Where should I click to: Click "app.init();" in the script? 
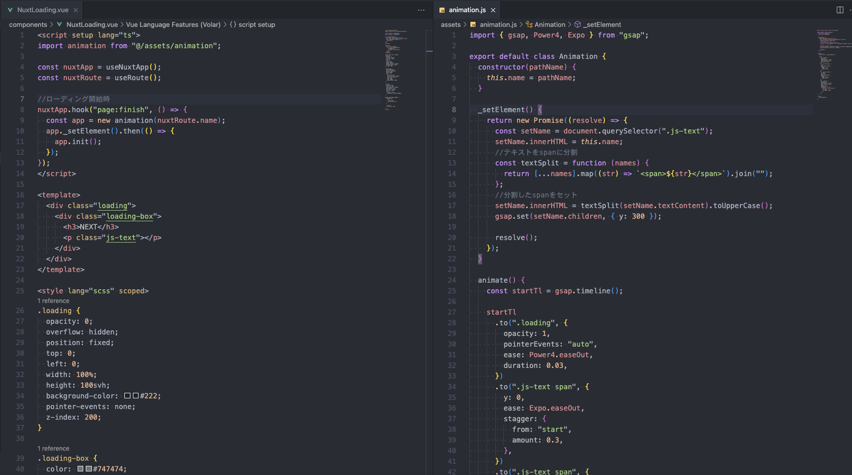coord(78,142)
